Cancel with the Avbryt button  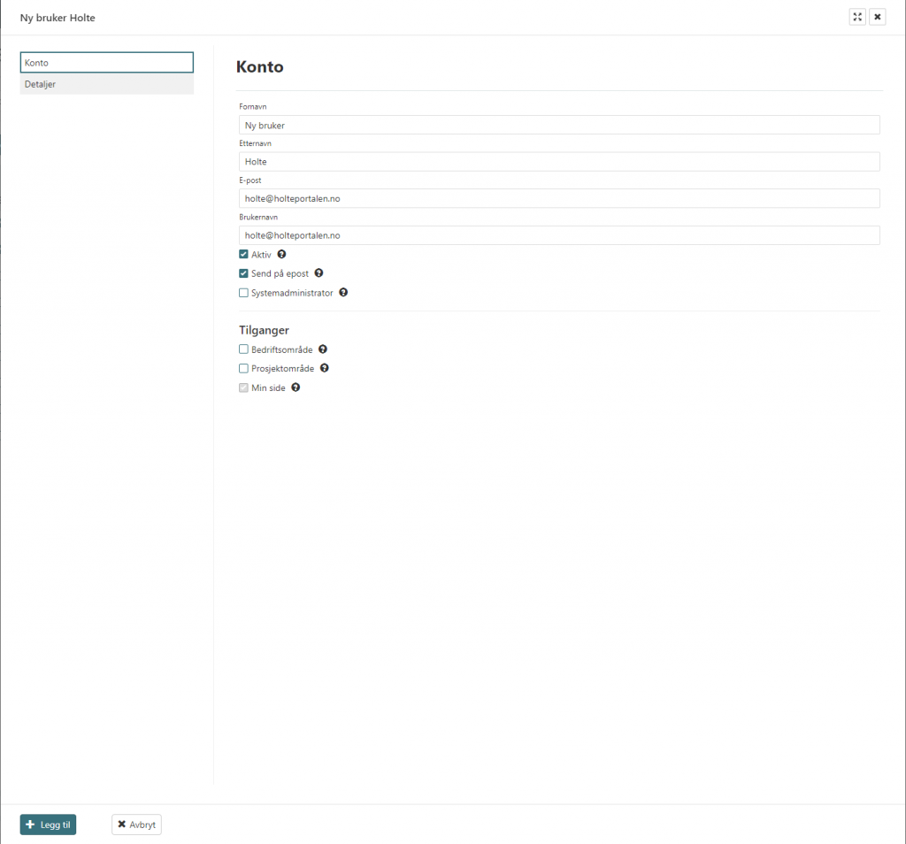pyautogui.click(x=136, y=825)
